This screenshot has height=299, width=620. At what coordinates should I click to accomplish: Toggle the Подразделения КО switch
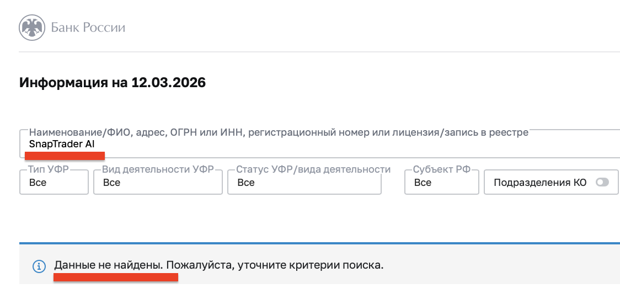pos(602,183)
